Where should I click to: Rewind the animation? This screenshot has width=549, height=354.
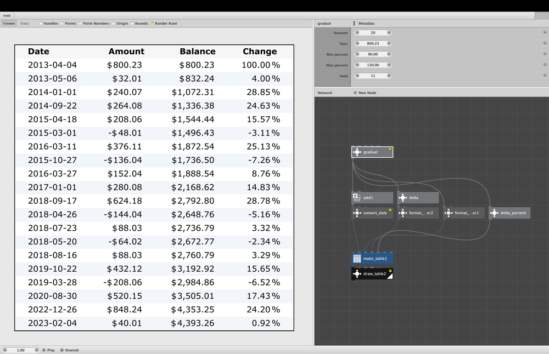tap(69, 350)
